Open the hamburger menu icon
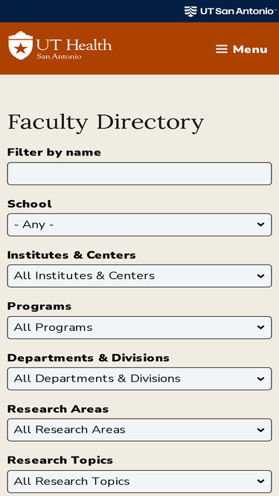This screenshot has width=279, height=496. (x=222, y=49)
